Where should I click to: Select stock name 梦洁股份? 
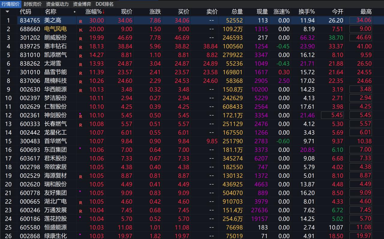point(55,98)
